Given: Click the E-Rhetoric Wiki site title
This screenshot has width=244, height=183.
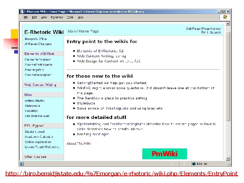Looking at the screenshot, I should 44,32.
